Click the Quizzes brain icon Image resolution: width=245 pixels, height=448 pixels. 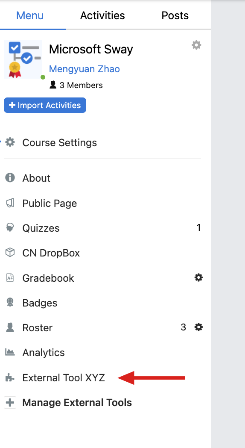(x=10, y=228)
